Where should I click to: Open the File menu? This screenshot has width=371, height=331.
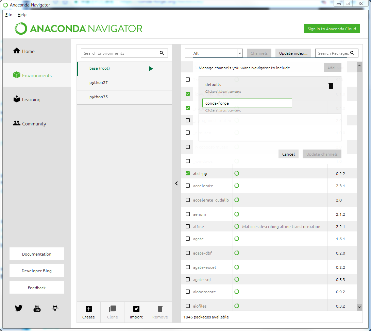[x=9, y=15]
